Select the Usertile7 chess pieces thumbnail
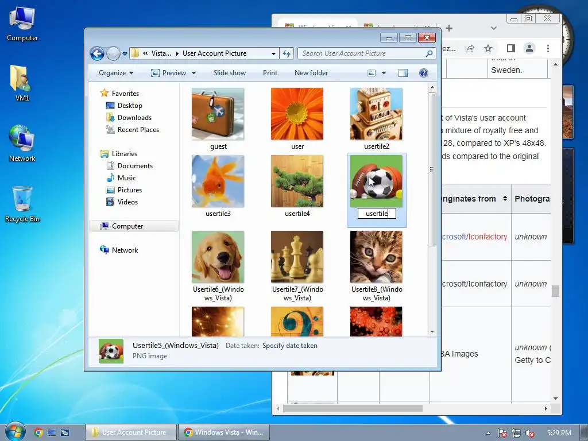 (297, 257)
